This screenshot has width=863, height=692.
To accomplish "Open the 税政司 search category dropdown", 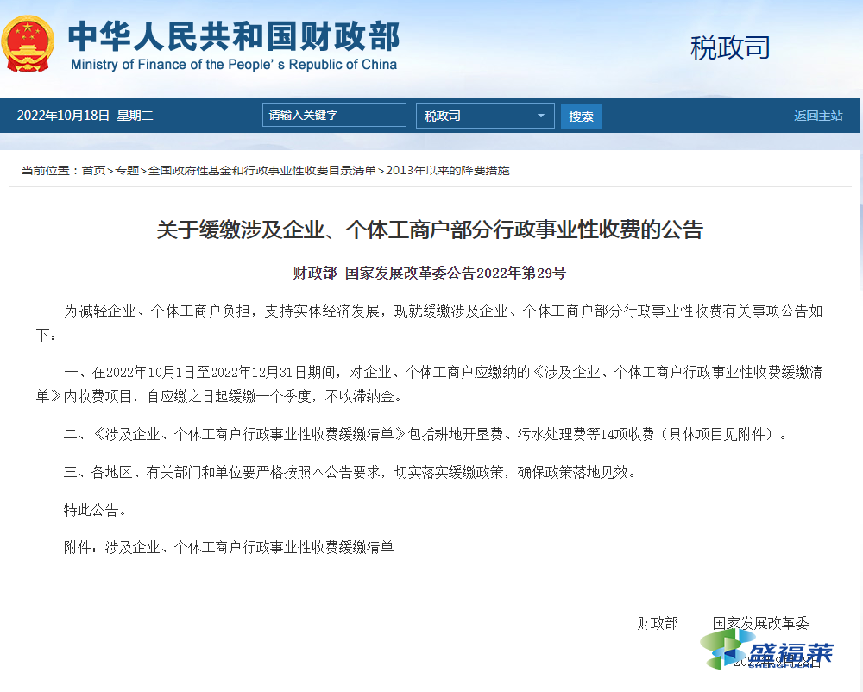I will [x=485, y=115].
